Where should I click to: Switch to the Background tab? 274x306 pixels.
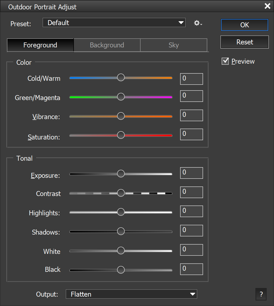(107, 45)
